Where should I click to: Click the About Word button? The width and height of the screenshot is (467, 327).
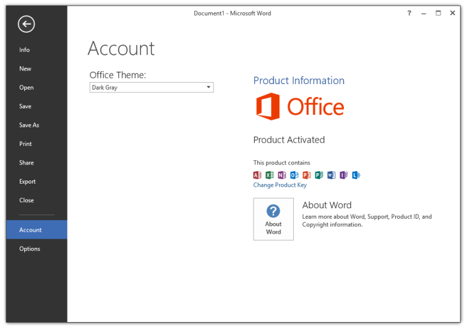[x=273, y=219]
